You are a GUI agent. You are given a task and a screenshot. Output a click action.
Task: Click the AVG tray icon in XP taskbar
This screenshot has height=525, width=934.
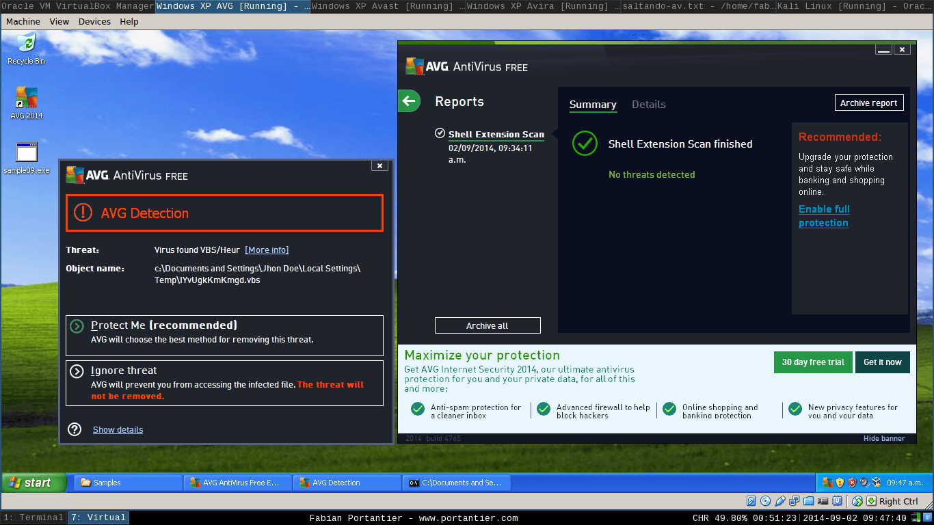[827, 483]
